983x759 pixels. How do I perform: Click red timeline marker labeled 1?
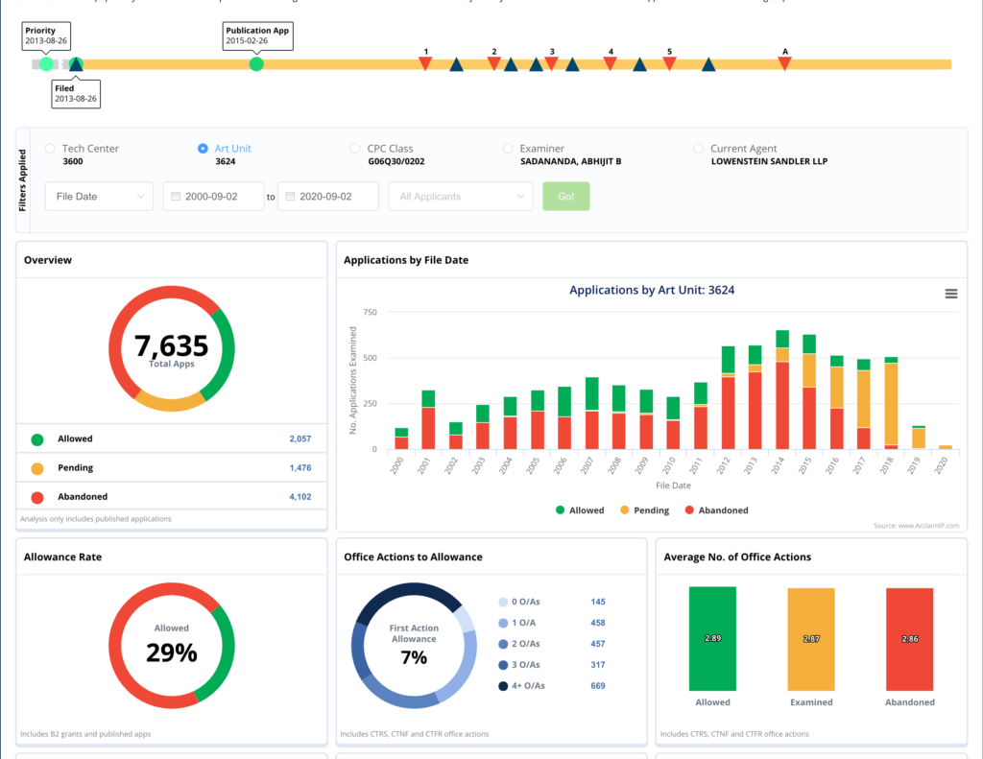pos(425,63)
